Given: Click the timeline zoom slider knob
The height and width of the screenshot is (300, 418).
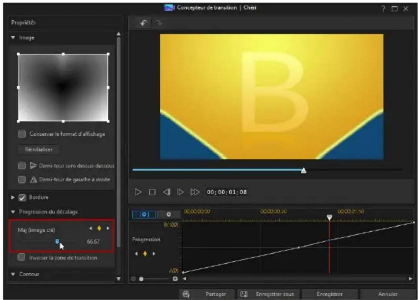Looking at the screenshot, I should tap(141, 279).
